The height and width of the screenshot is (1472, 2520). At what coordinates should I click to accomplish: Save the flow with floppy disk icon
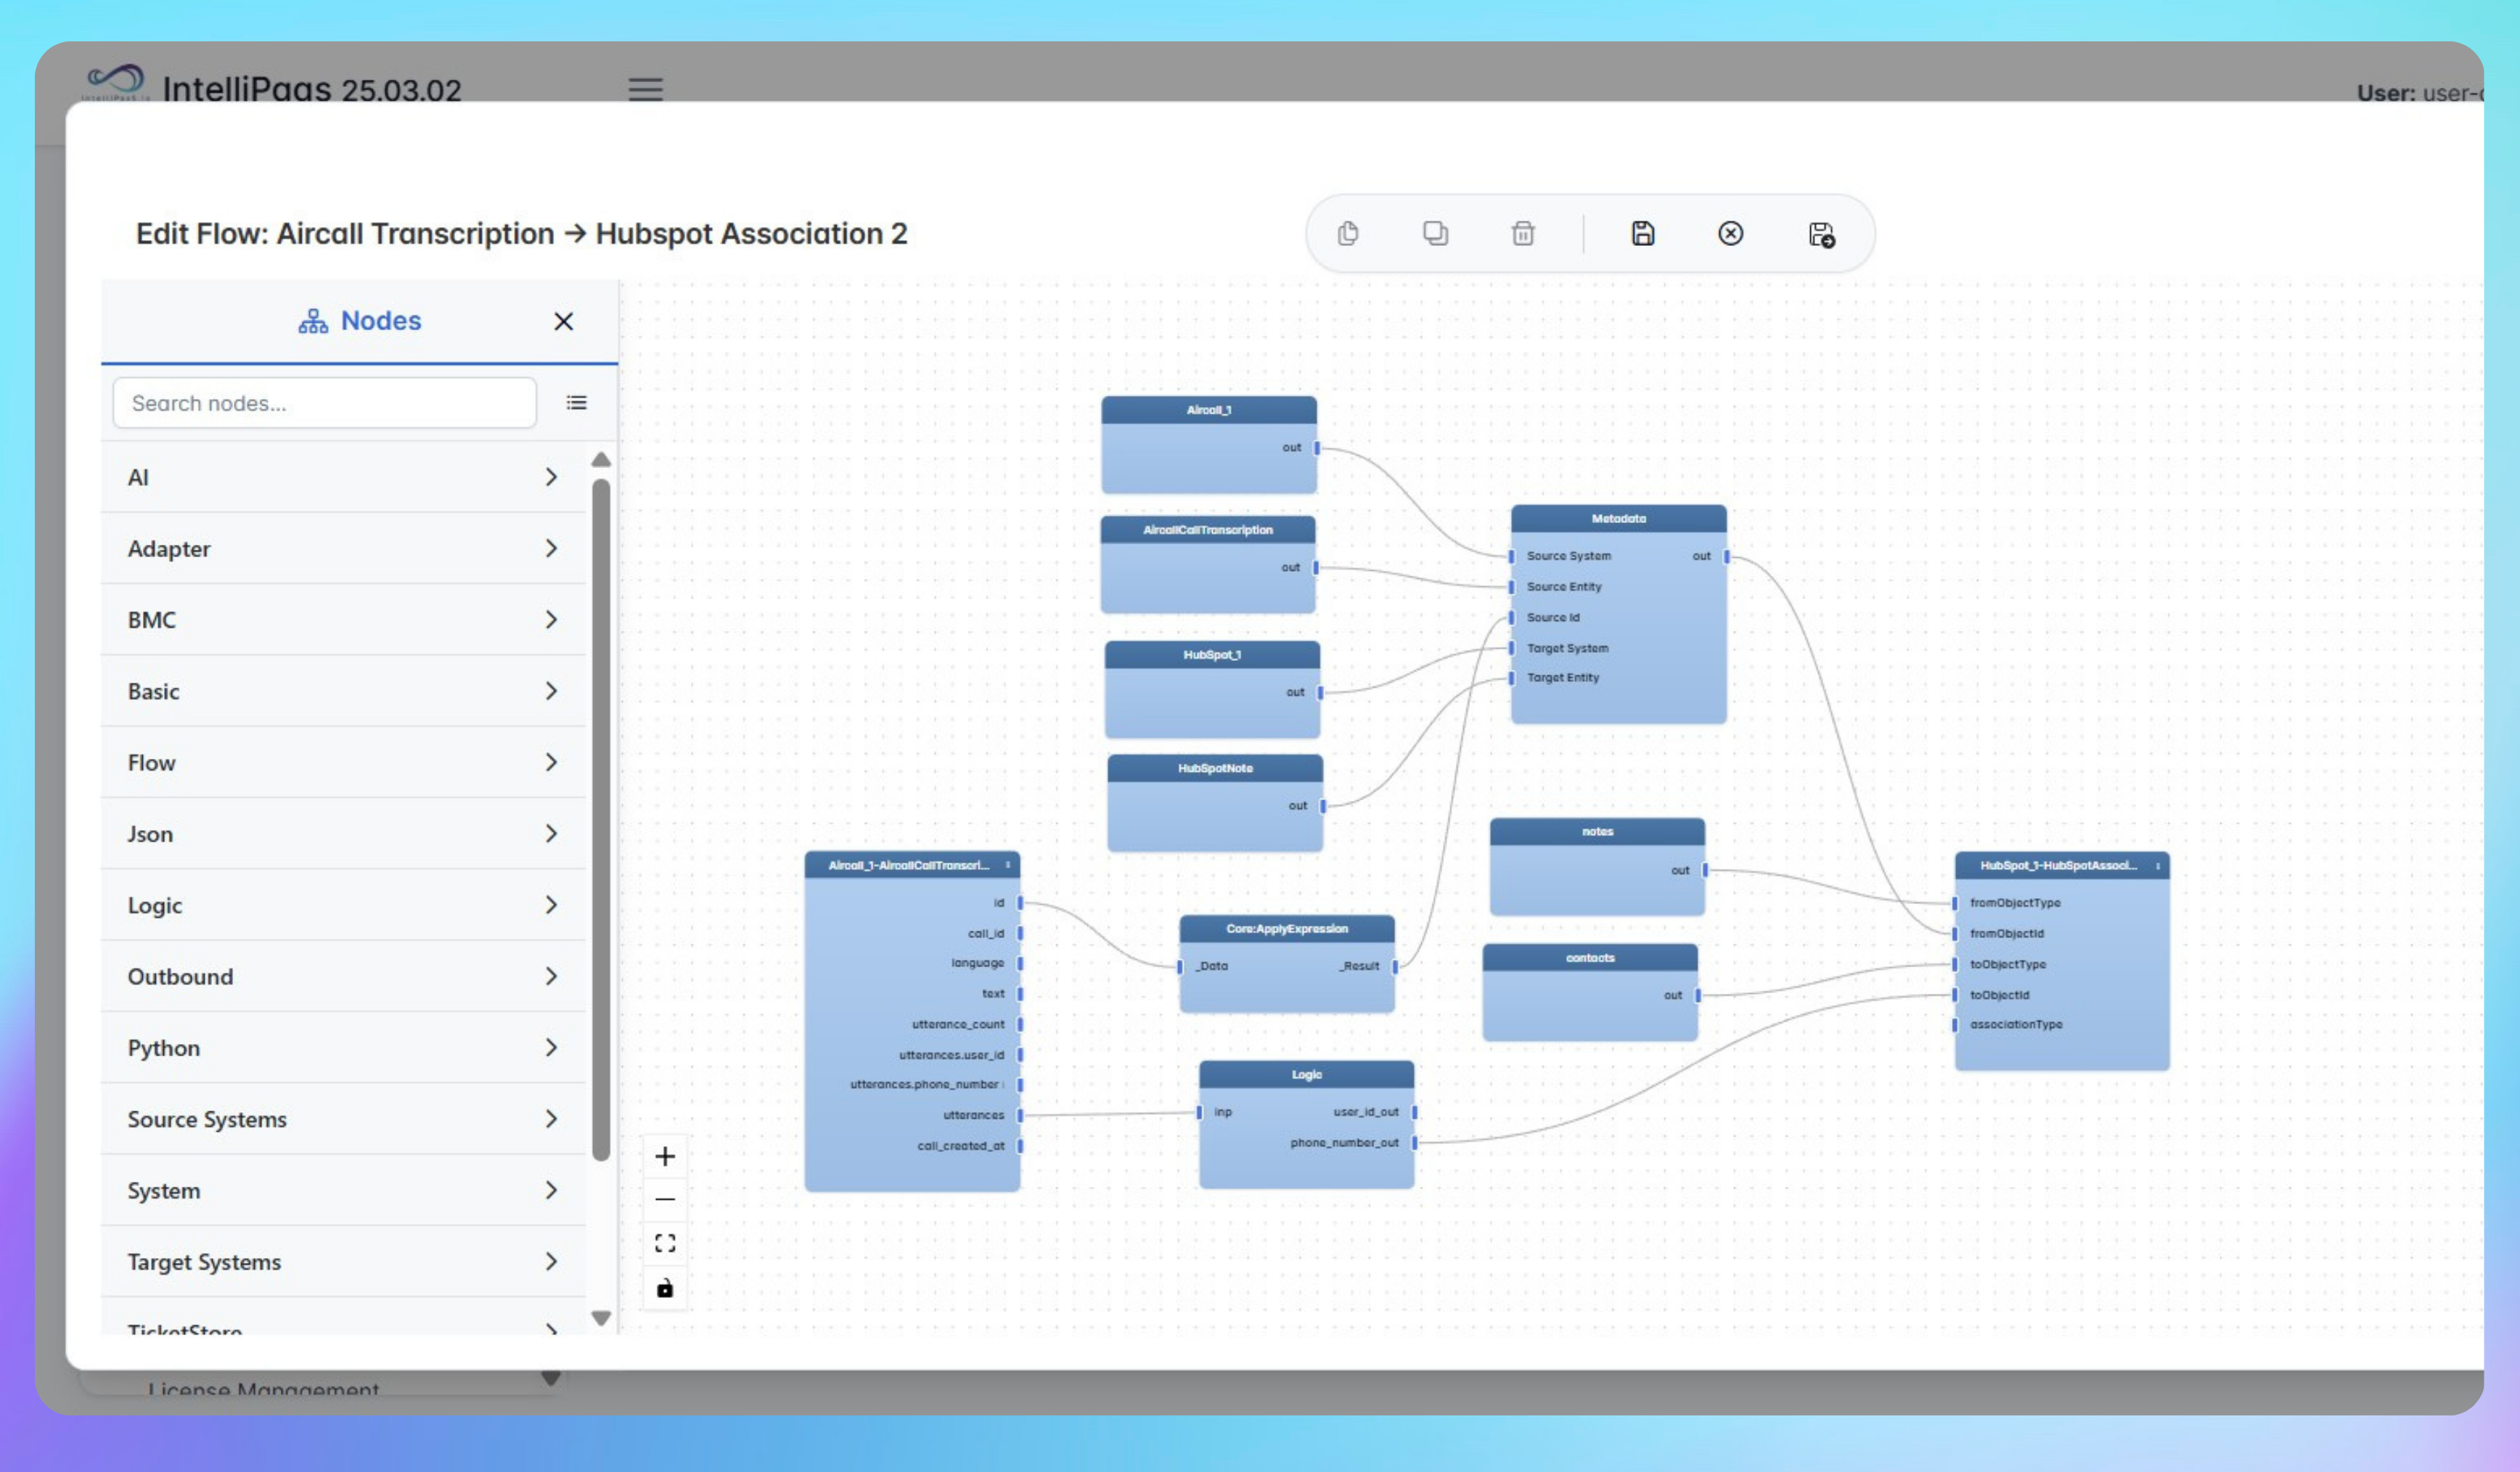(1642, 234)
